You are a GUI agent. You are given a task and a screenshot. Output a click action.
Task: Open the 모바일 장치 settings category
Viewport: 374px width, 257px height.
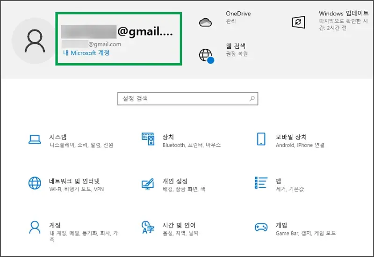(x=290, y=141)
